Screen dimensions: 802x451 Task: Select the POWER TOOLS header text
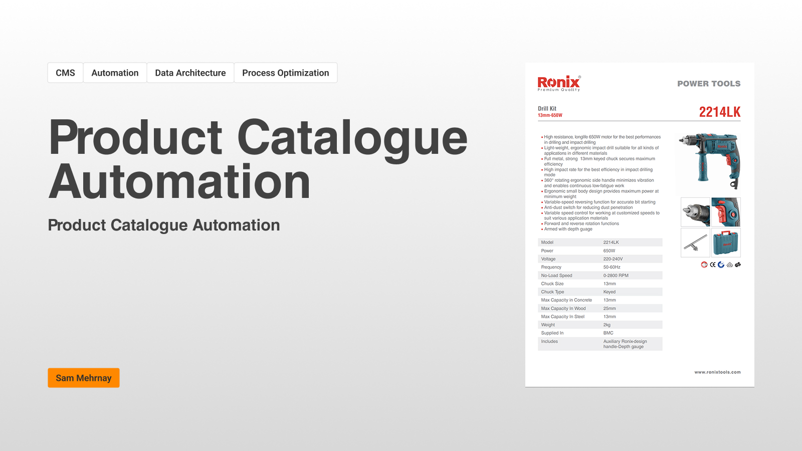coord(709,84)
